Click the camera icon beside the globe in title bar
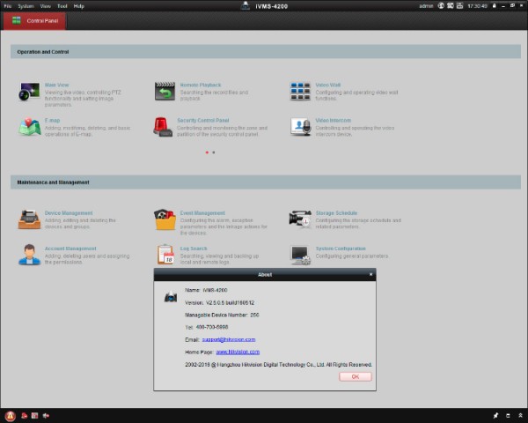 point(451,6)
